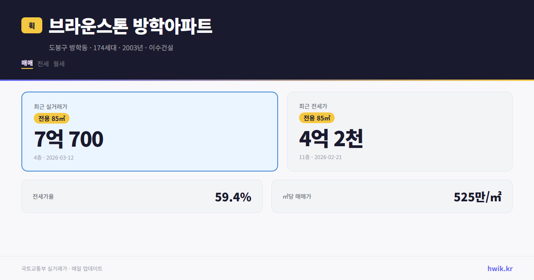Screen dimensions: 534x280
Task: Click the yellow 획 logo icon
Action: click(31, 26)
